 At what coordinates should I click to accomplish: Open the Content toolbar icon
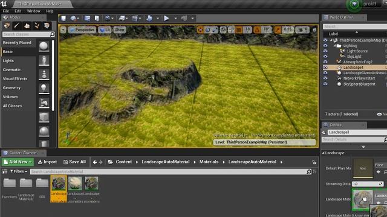click(87, 18)
